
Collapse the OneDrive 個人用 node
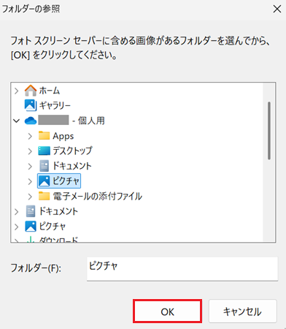click(16, 121)
